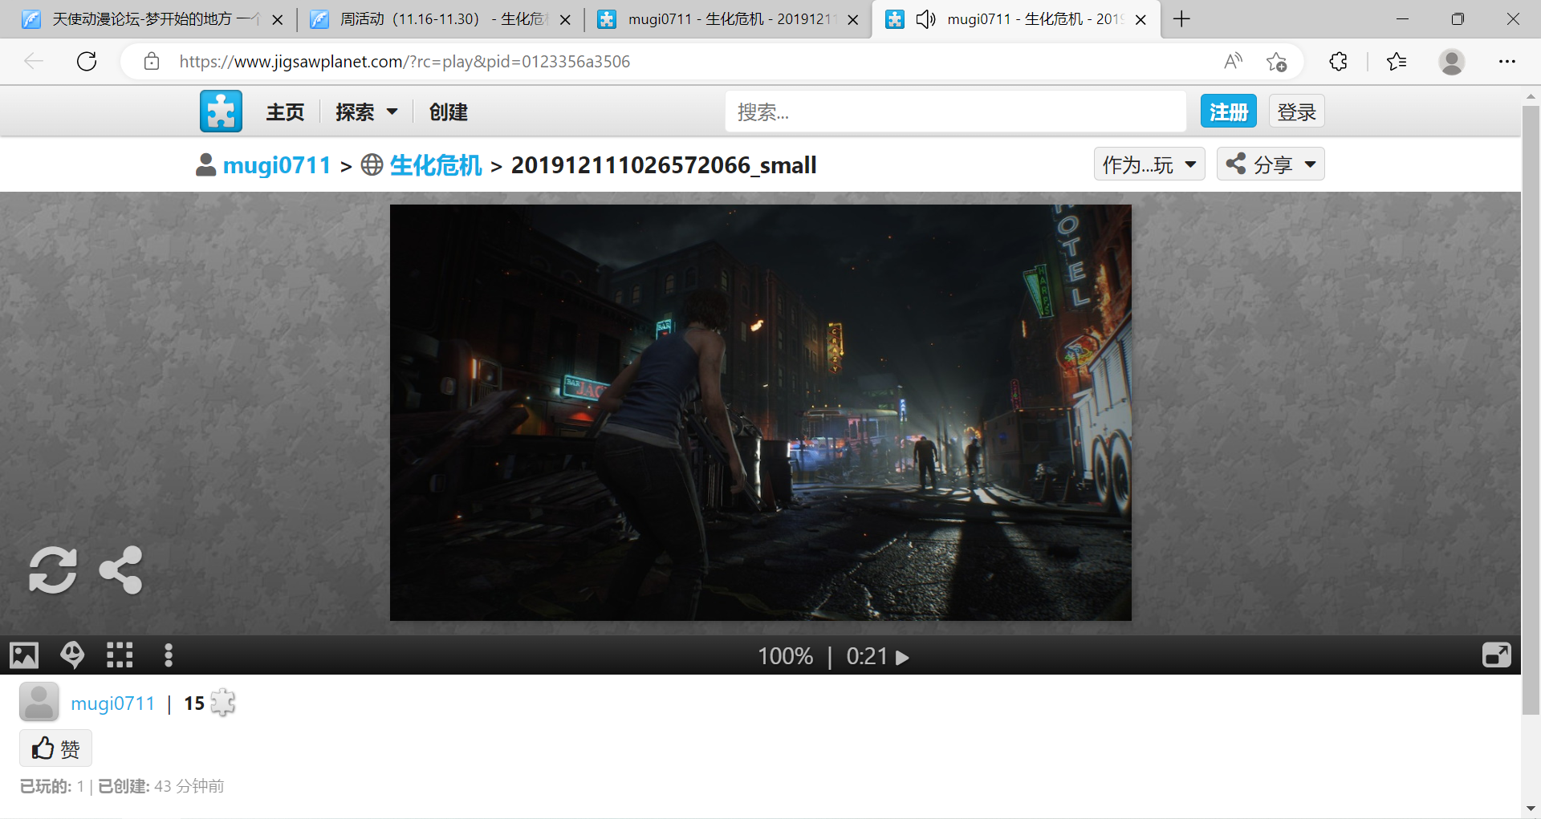Close the 天使动漫论坛 tab

click(x=278, y=19)
